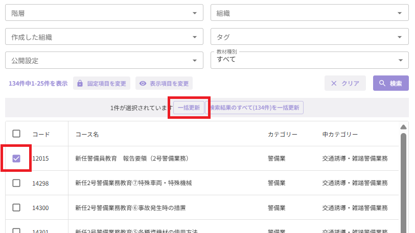Check the checkbox for course 14300
Viewport: 415px width, 233px height.
click(x=16, y=208)
